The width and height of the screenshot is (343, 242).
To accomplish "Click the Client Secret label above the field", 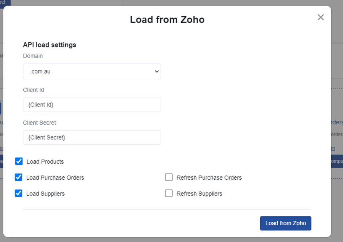I will click(39, 123).
